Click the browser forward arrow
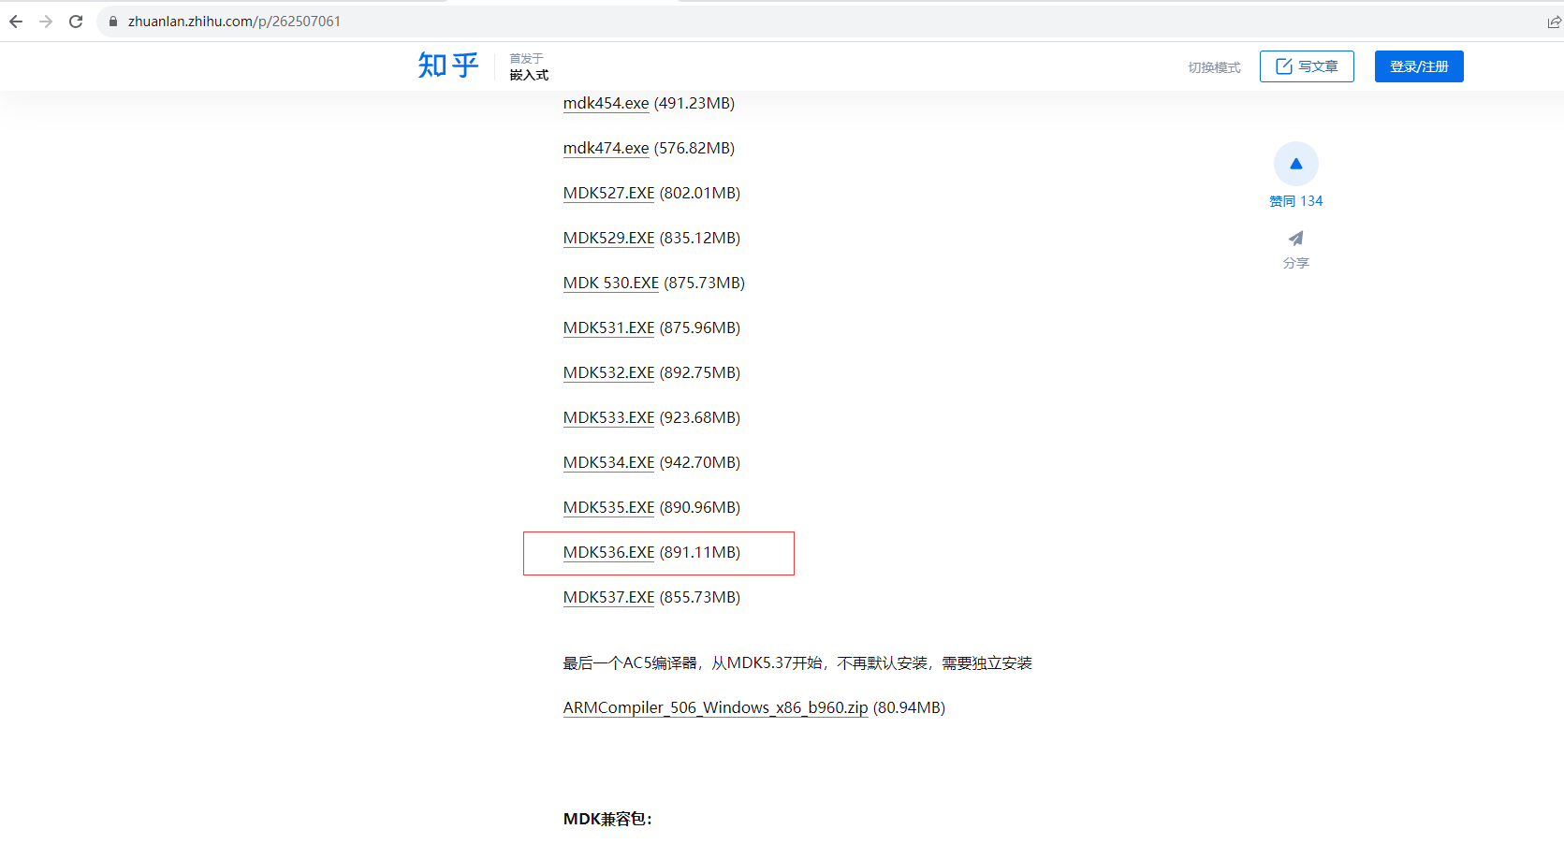Viewport: 1564px width, 844px height. point(46,22)
